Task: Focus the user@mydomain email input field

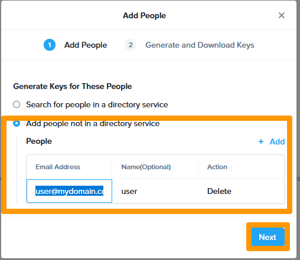Action: (69, 191)
